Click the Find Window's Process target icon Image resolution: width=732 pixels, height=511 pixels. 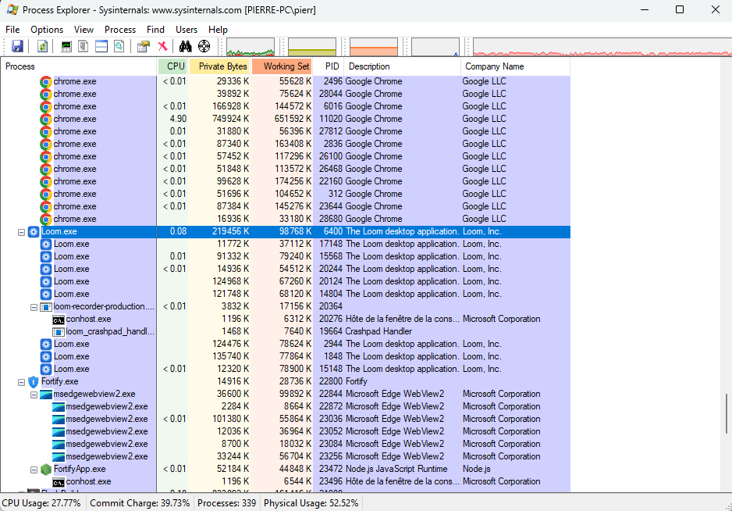point(204,46)
